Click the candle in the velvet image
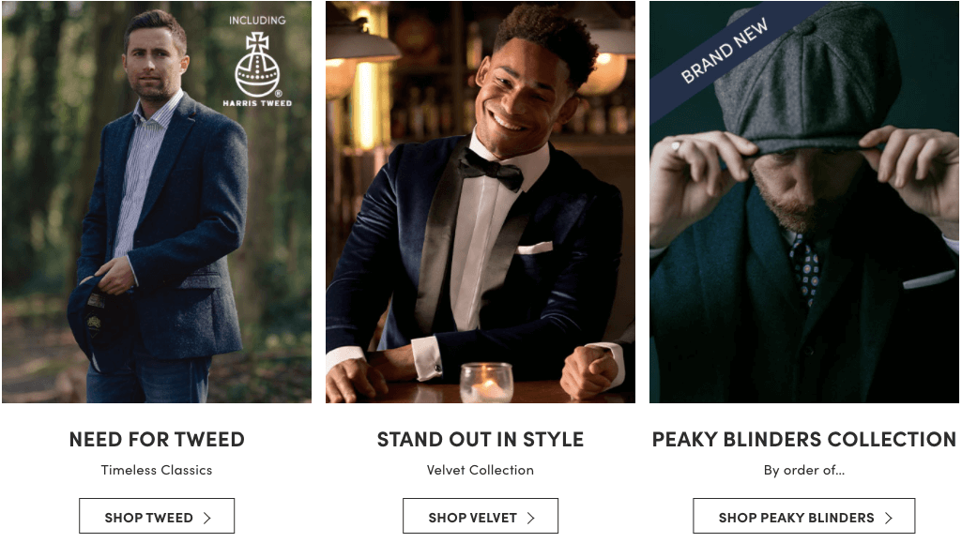This screenshot has height=558, width=962. (x=486, y=384)
